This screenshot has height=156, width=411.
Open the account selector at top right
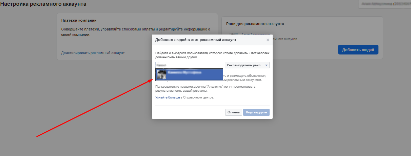pyautogui.click(x=385, y=4)
